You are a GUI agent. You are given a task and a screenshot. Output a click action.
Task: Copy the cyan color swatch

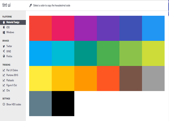(63, 53)
